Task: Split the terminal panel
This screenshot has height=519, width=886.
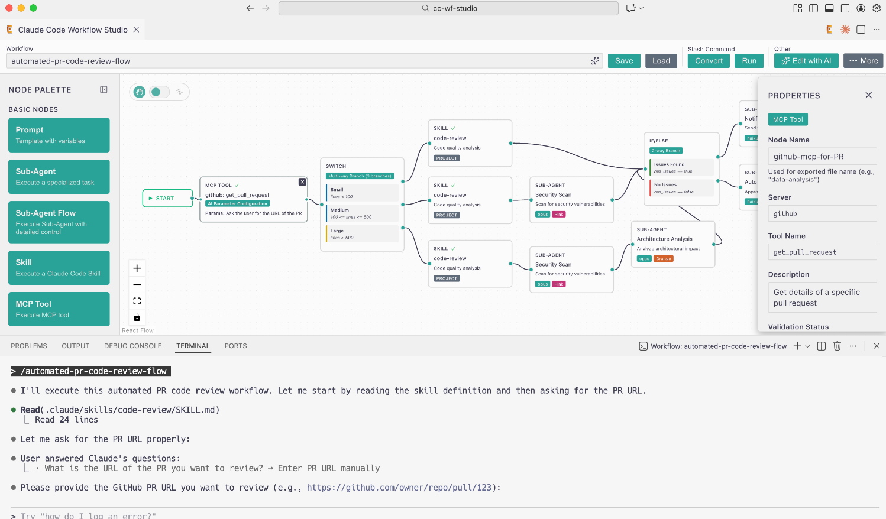Action: point(822,346)
